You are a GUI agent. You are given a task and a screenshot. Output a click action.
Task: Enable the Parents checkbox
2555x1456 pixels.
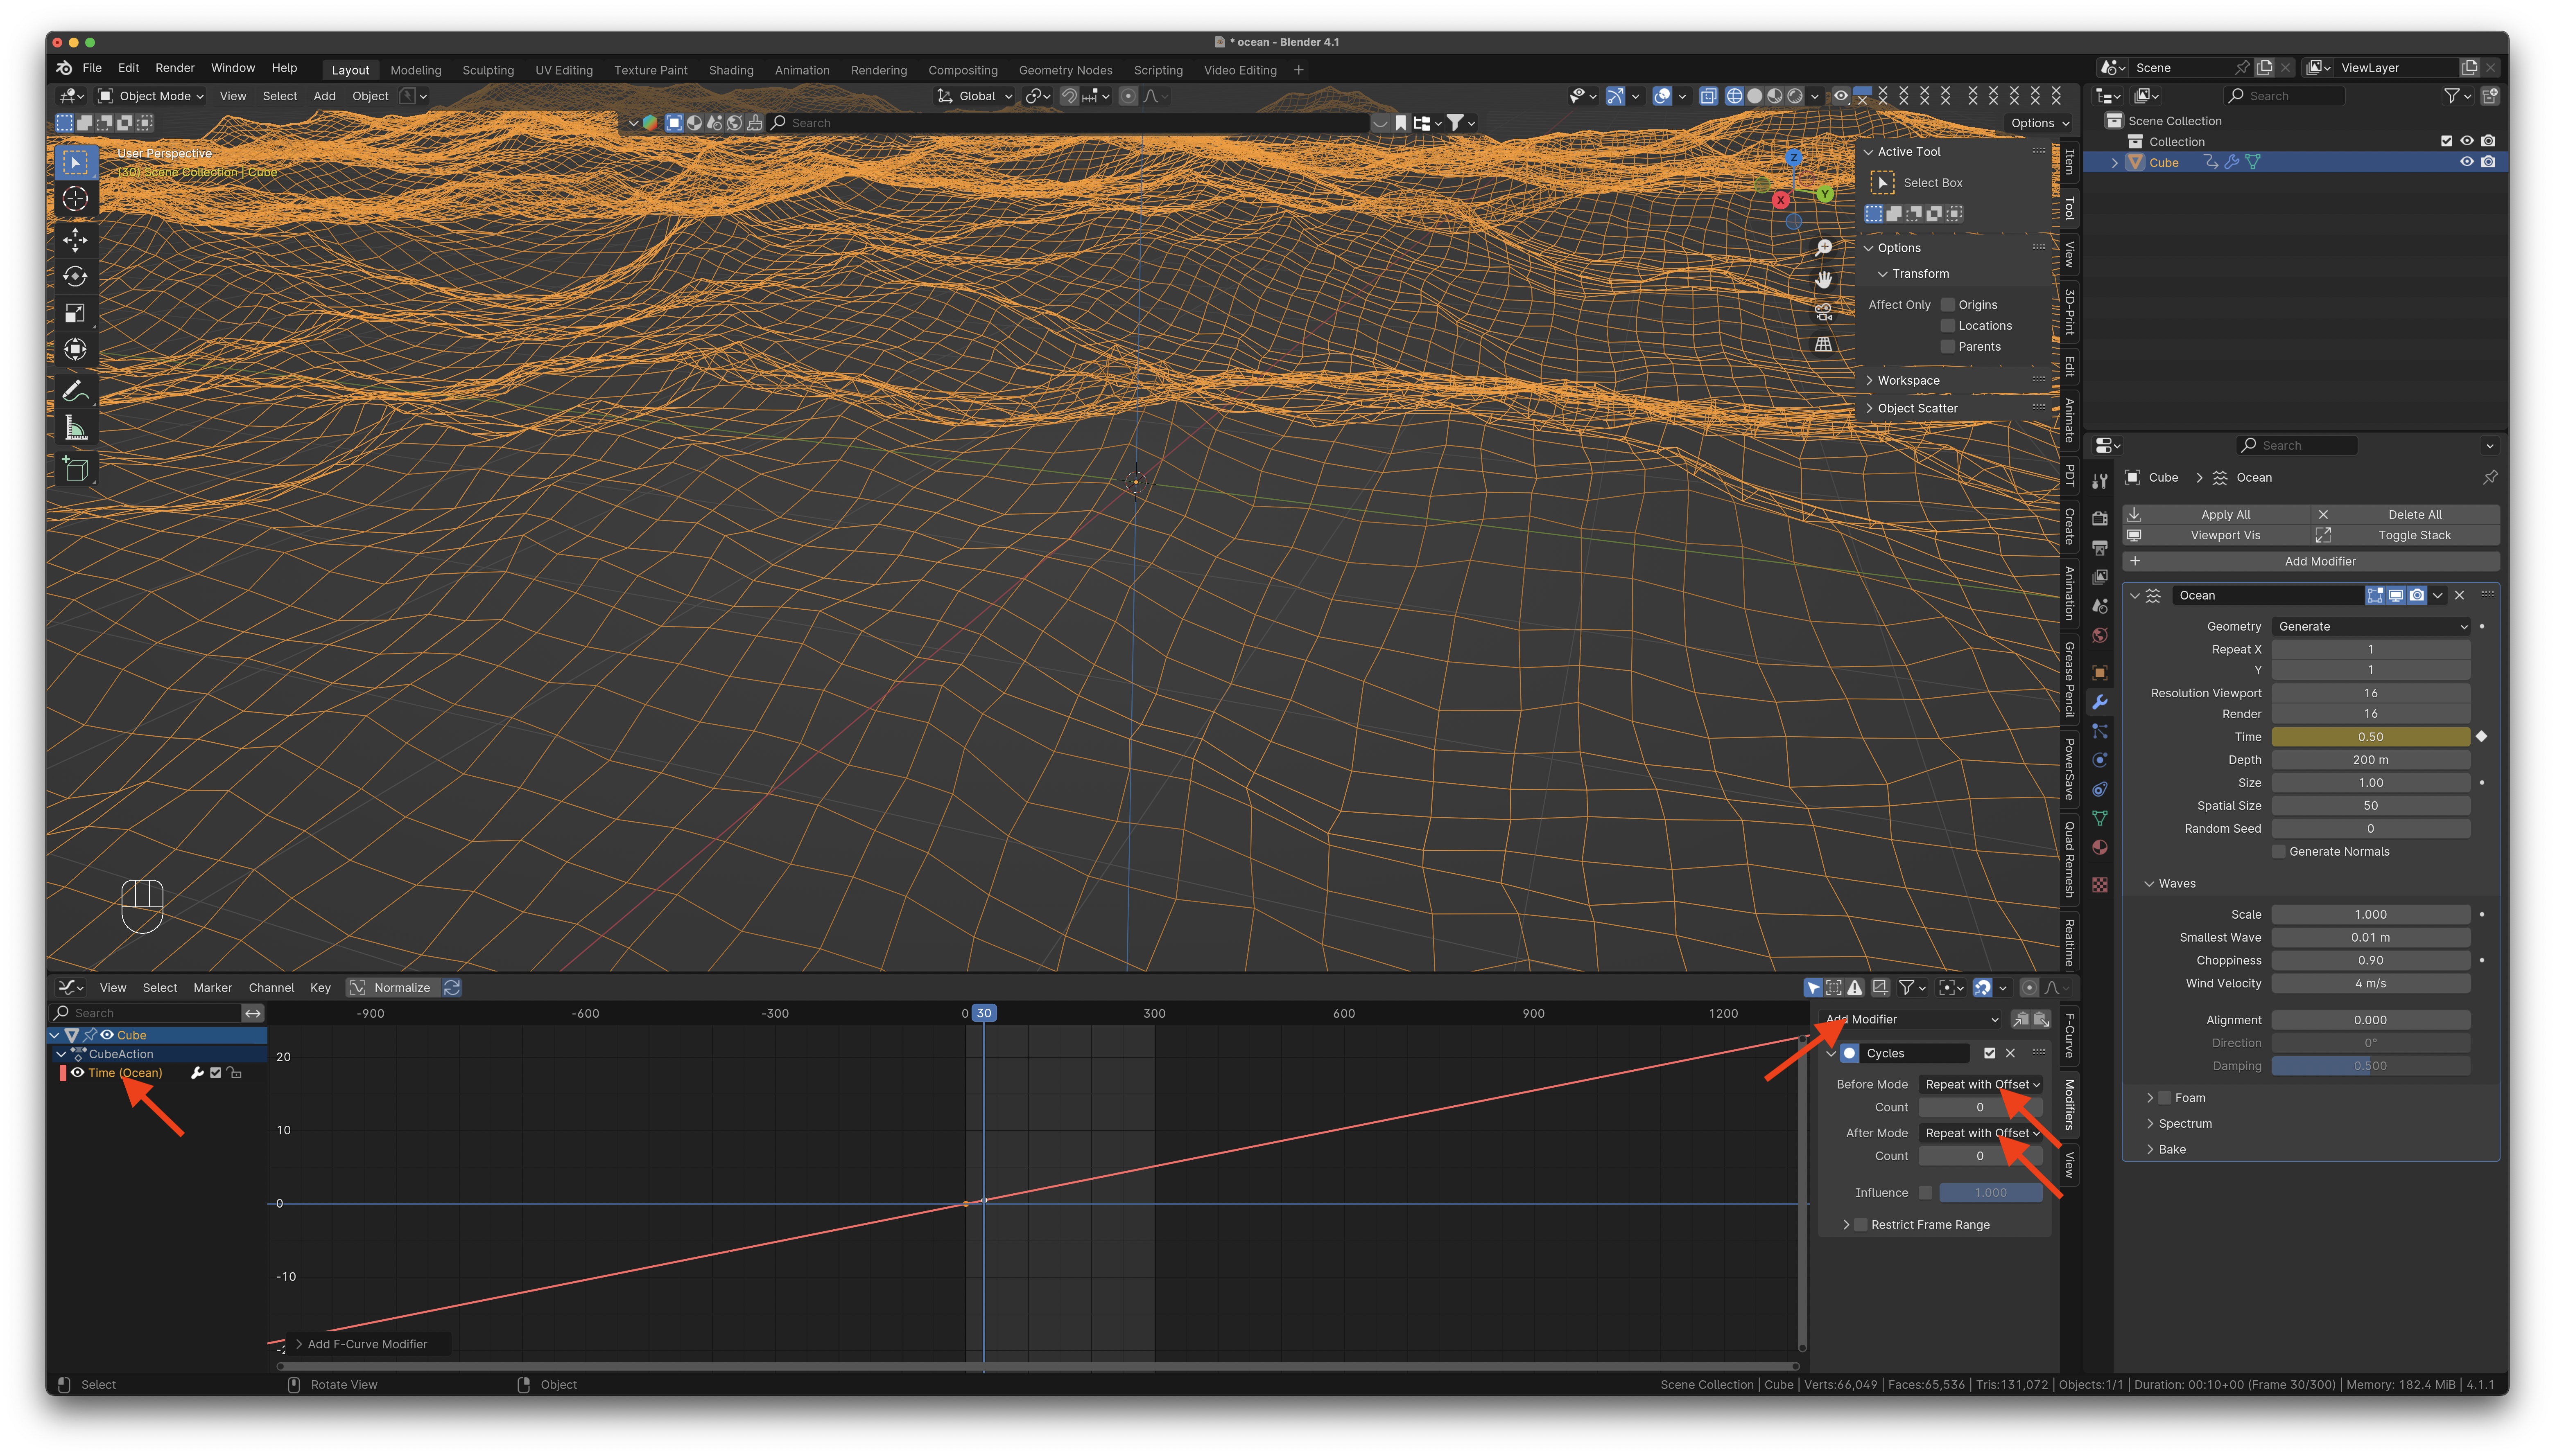click(x=1947, y=347)
